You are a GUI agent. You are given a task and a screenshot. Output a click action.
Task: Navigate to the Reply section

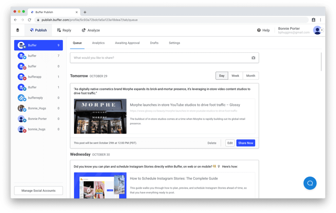click(64, 30)
